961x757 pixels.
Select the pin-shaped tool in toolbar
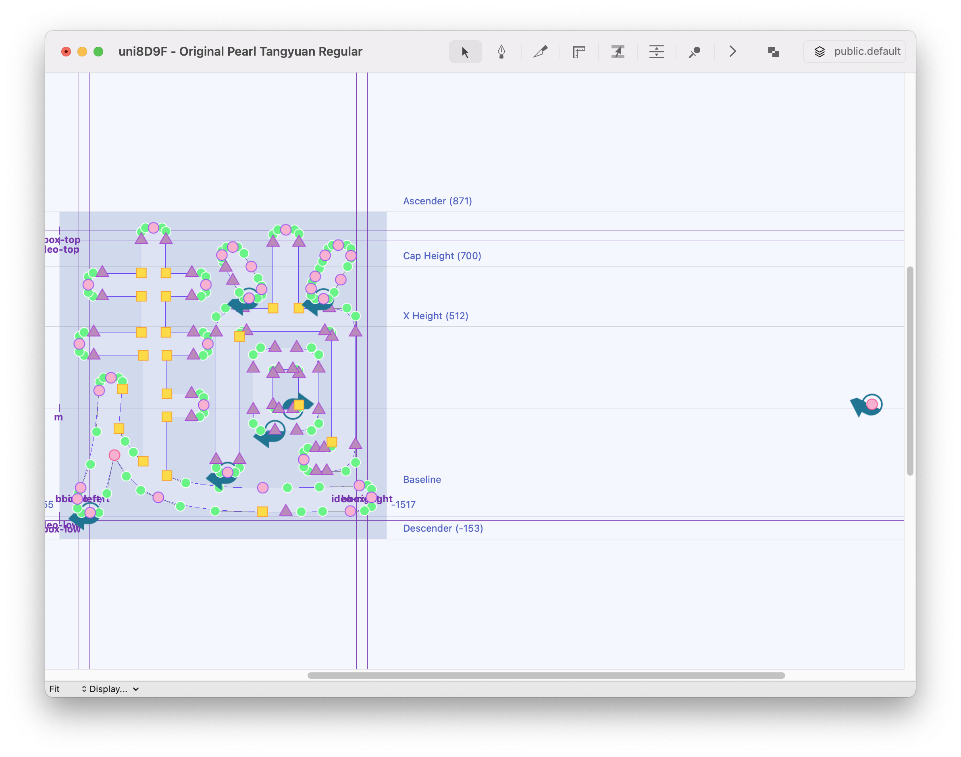[695, 52]
